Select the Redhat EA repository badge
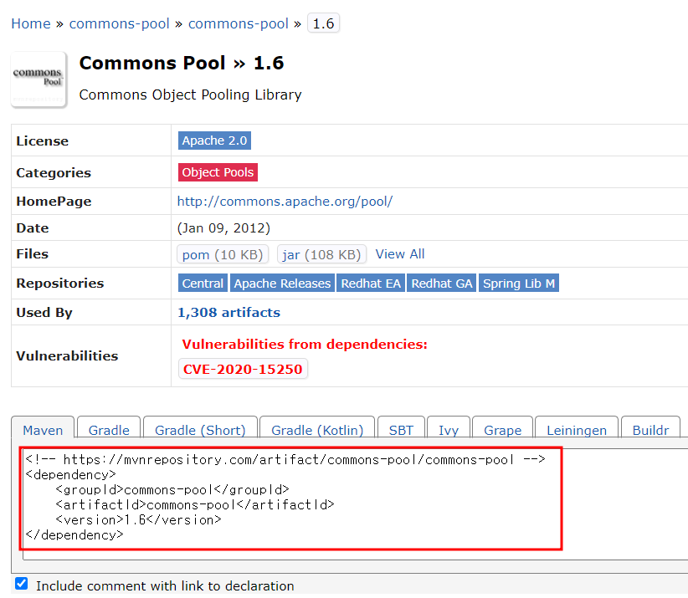 click(x=370, y=283)
